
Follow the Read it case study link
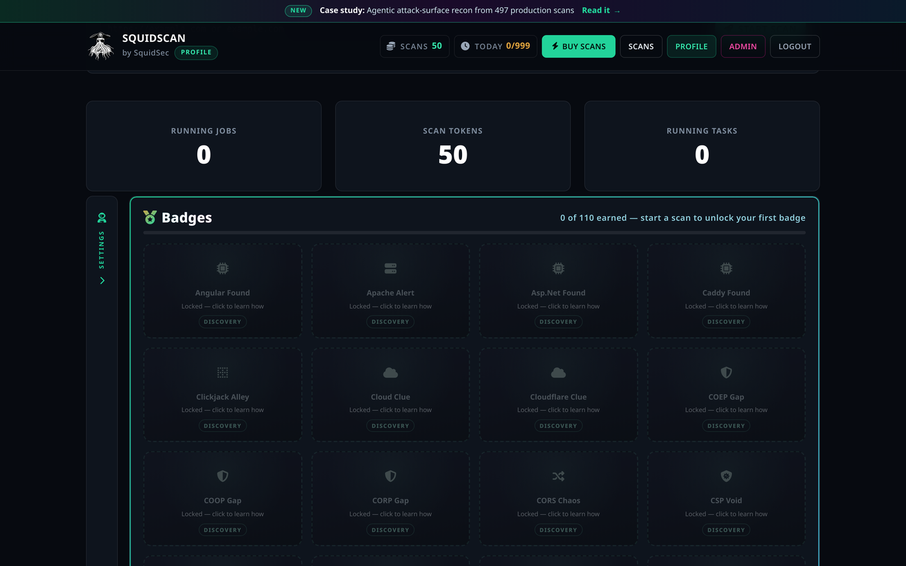click(601, 10)
